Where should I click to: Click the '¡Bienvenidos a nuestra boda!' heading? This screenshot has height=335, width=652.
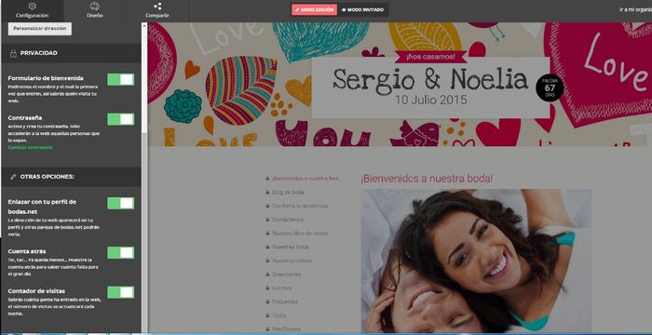427,180
